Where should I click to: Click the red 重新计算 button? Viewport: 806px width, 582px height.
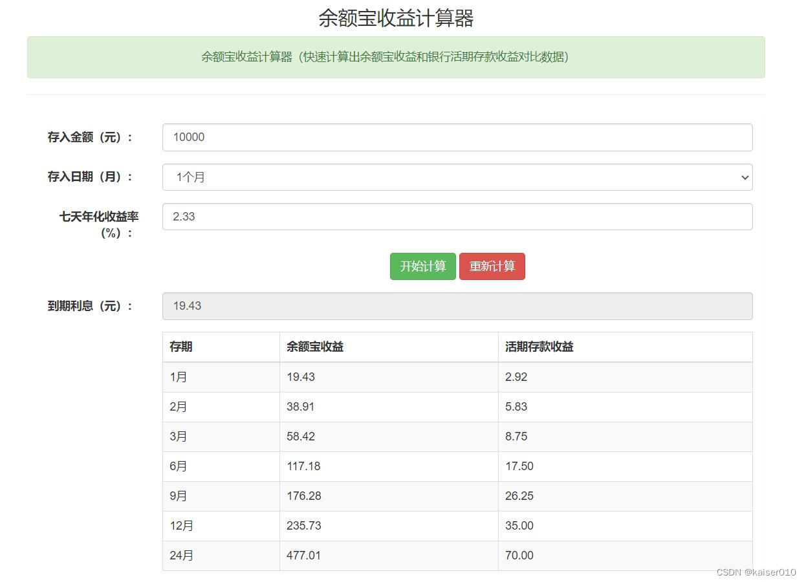(492, 266)
